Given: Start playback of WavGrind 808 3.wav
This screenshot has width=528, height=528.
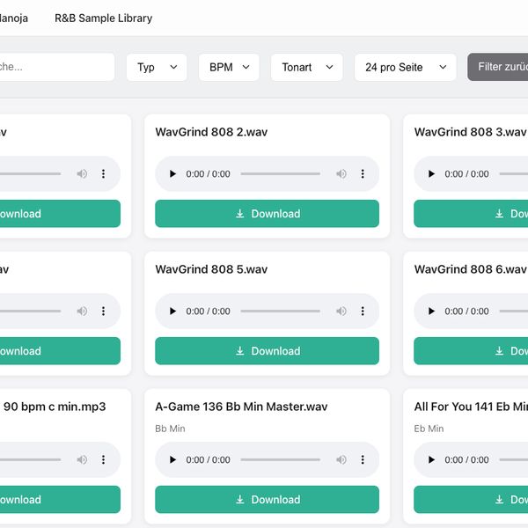Looking at the screenshot, I should point(431,174).
